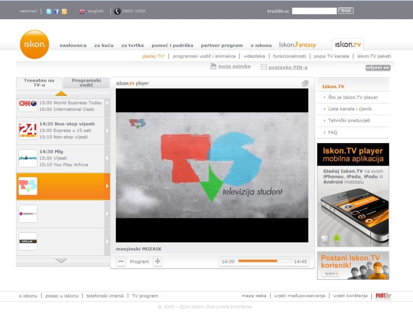Image resolution: width=413 pixels, height=317 pixels.
Task: Click the moje snimke clapperboard icon
Action: [213, 67]
